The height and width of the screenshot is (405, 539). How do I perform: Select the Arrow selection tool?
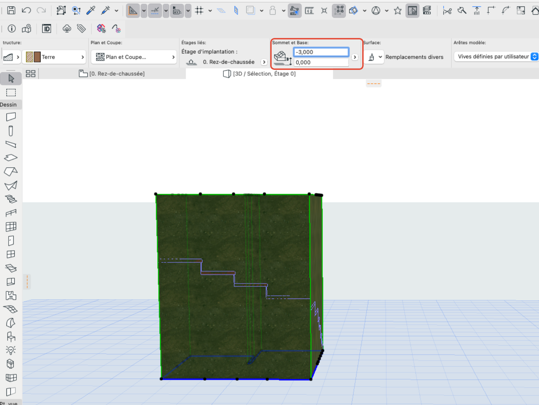pyautogui.click(x=11, y=78)
